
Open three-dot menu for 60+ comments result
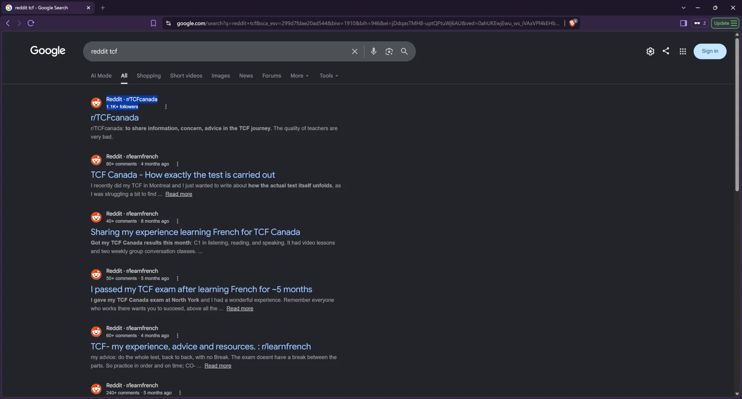177,336
